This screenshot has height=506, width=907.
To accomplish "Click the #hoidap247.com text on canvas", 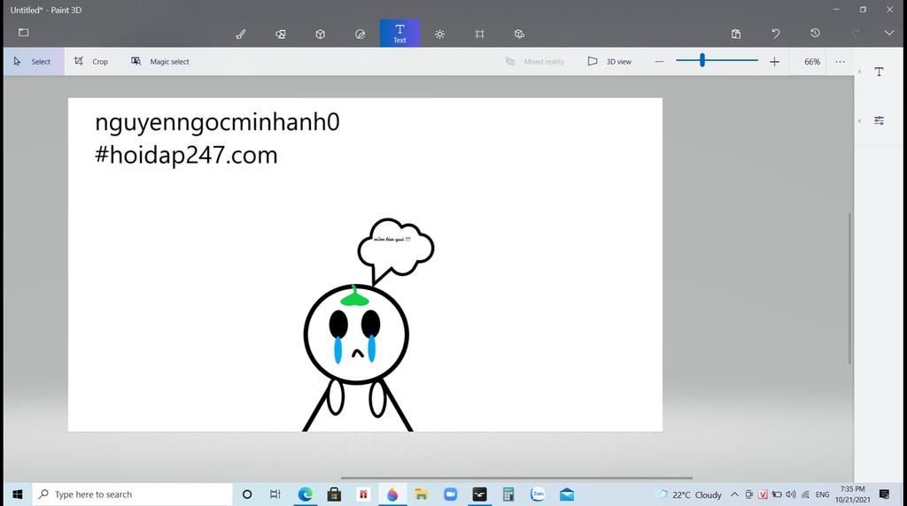I will pyautogui.click(x=186, y=156).
